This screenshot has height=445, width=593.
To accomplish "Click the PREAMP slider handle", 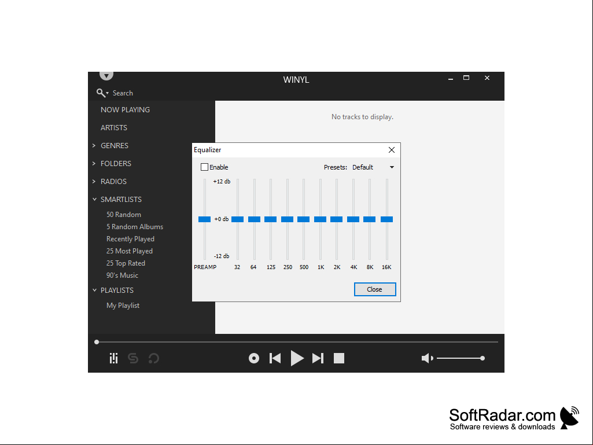I will (205, 219).
